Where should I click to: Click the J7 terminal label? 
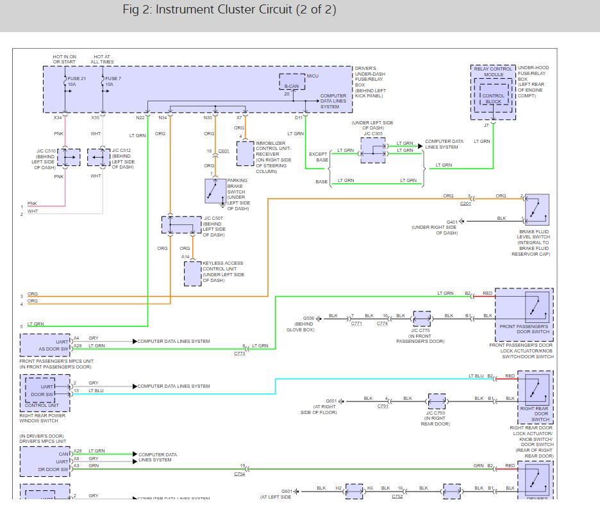486,125
